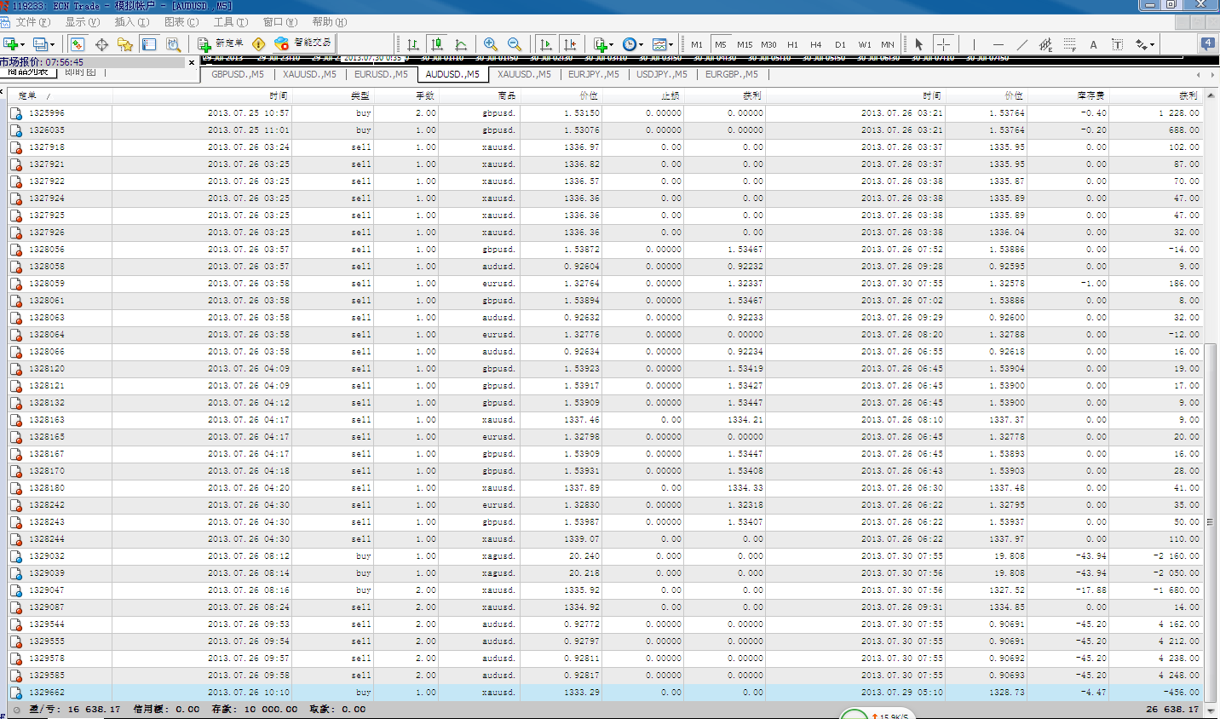Screen dimensions: 1220x719
Task: Expand the profiles dropdown arrow
Action: click(x=51, y=44)
